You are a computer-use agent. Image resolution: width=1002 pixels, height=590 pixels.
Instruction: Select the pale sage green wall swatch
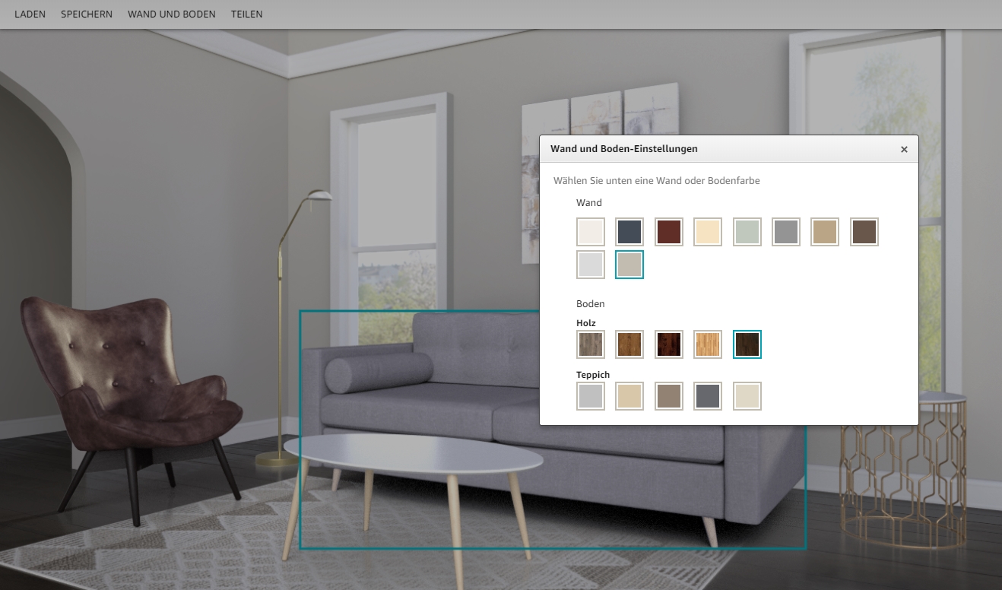[747, 232]
